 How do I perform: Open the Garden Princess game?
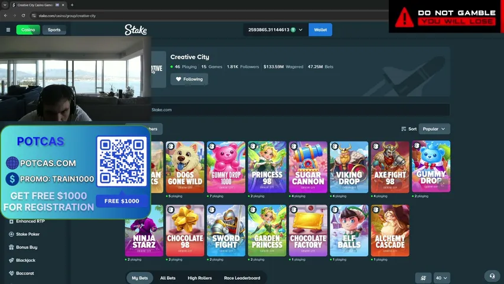pyautogui.click(x=267, y=231)
